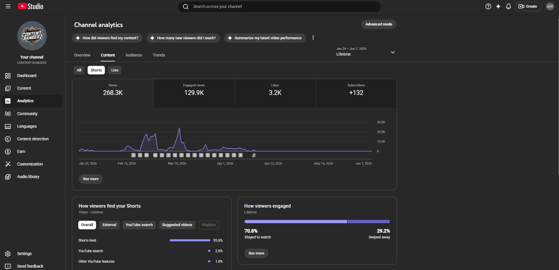
Task: Select the Suggested videos traffic chip
Action: click(x=177, y=225)
